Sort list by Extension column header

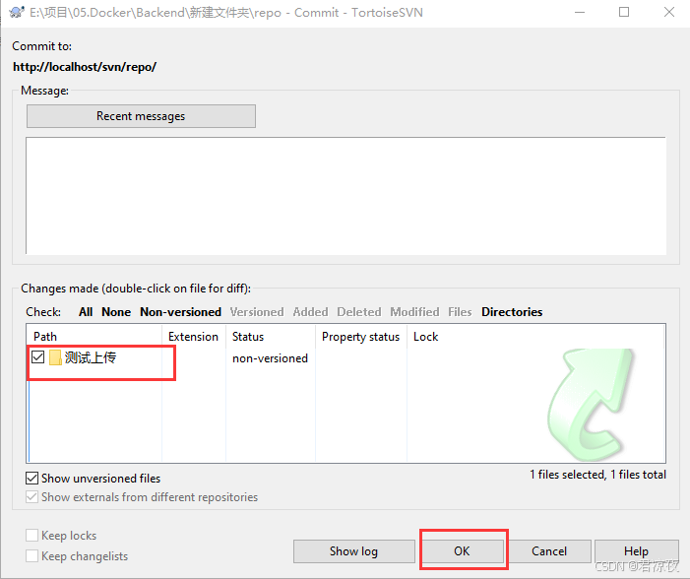pyautogui.click(x=193, y=337)
